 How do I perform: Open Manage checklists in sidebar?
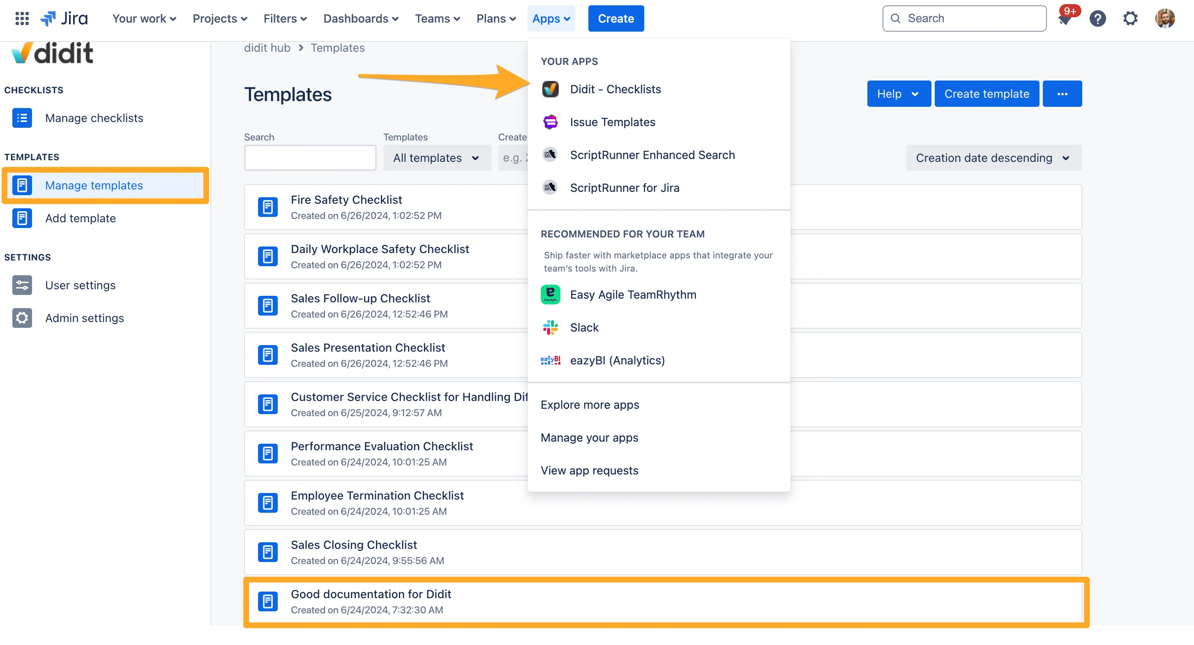pyautogui.click(x=94, y=118)
